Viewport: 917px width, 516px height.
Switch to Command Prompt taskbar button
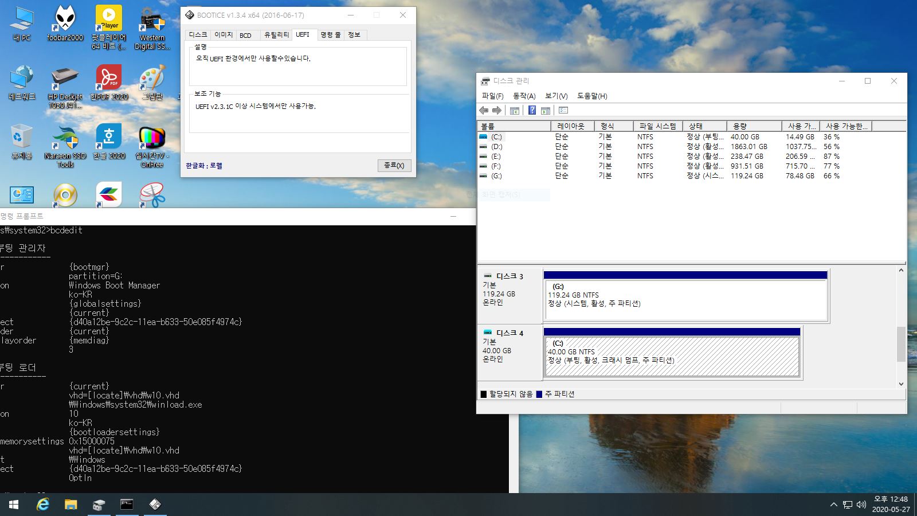pyautogui.click(x=127, y=505)
